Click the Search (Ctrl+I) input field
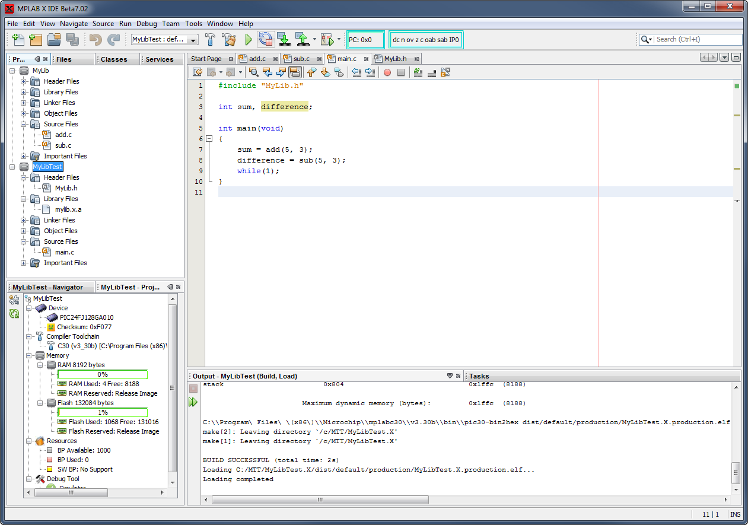 pos(698,39)
